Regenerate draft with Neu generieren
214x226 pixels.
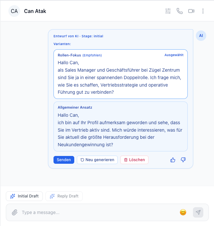pos(97,160)
